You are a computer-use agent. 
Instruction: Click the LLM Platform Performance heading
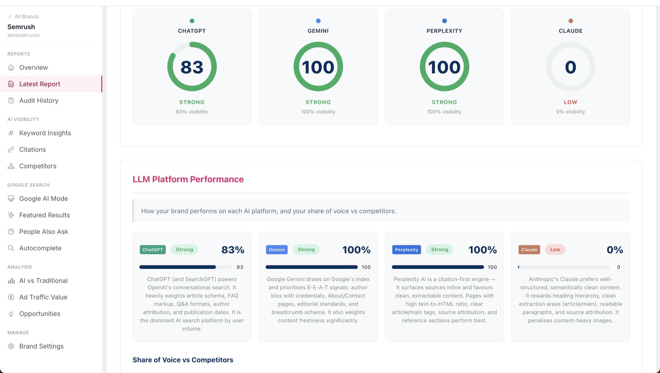(x=188, y=179)
